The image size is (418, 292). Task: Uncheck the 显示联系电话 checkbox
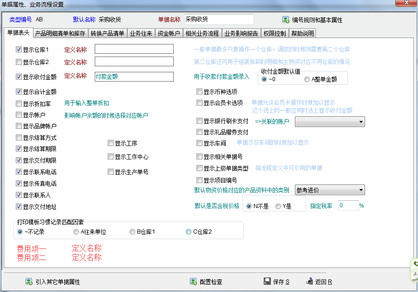tap(19, 172)
